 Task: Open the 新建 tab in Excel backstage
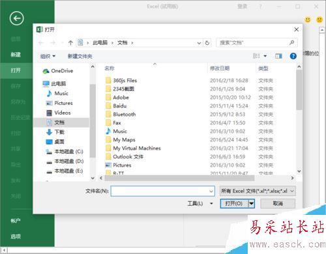click(16, 55)
